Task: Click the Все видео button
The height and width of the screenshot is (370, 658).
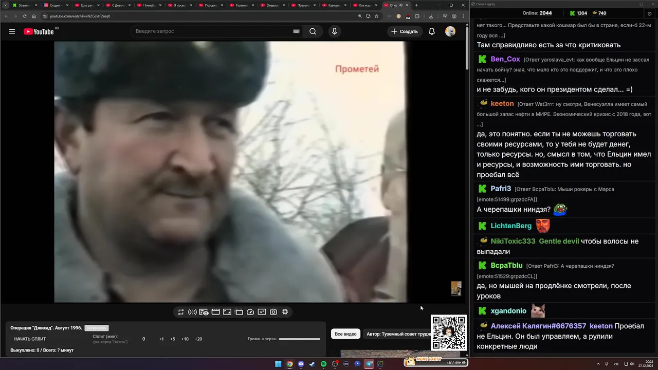Action: coord(345,334)
